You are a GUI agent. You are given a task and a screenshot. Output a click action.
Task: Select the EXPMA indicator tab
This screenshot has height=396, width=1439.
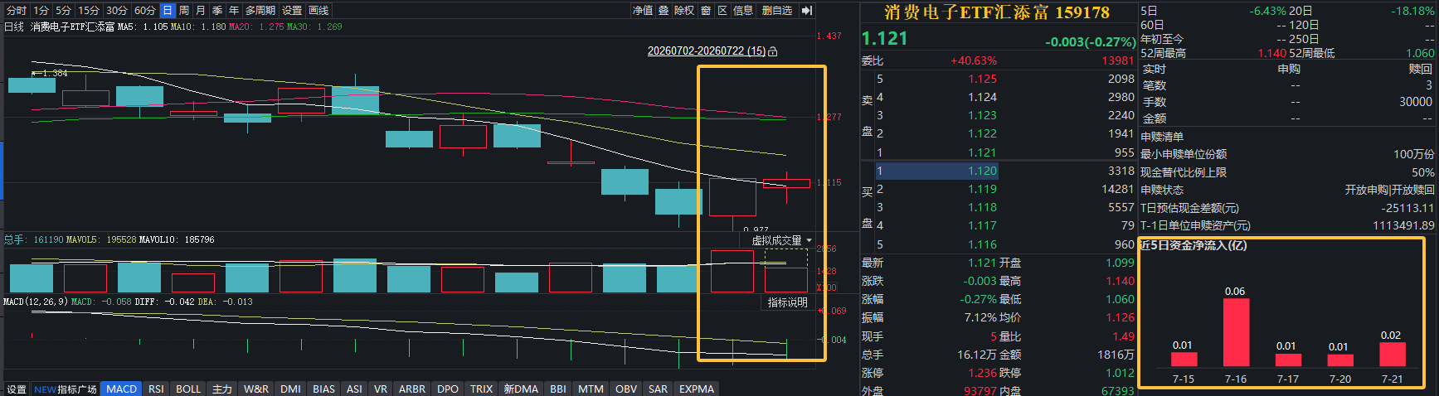pos(697,389)
